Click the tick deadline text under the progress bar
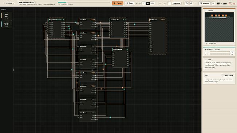 (x=65, y=4)
